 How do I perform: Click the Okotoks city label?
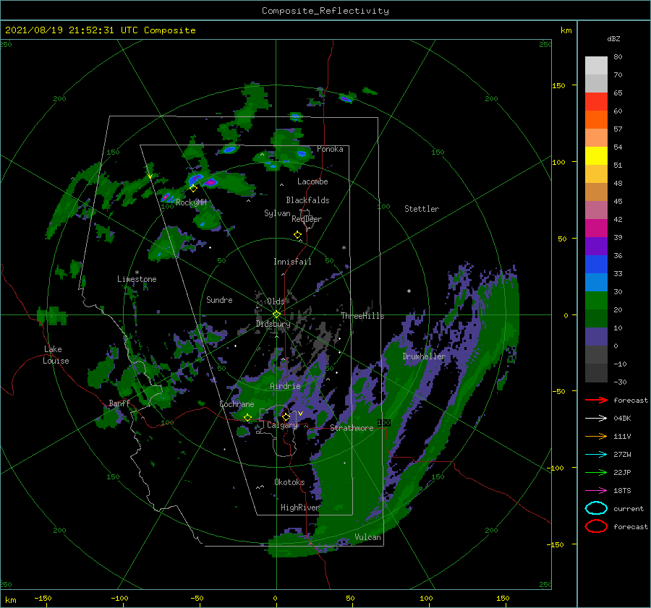pyautogui.click(x=289, y=482)
